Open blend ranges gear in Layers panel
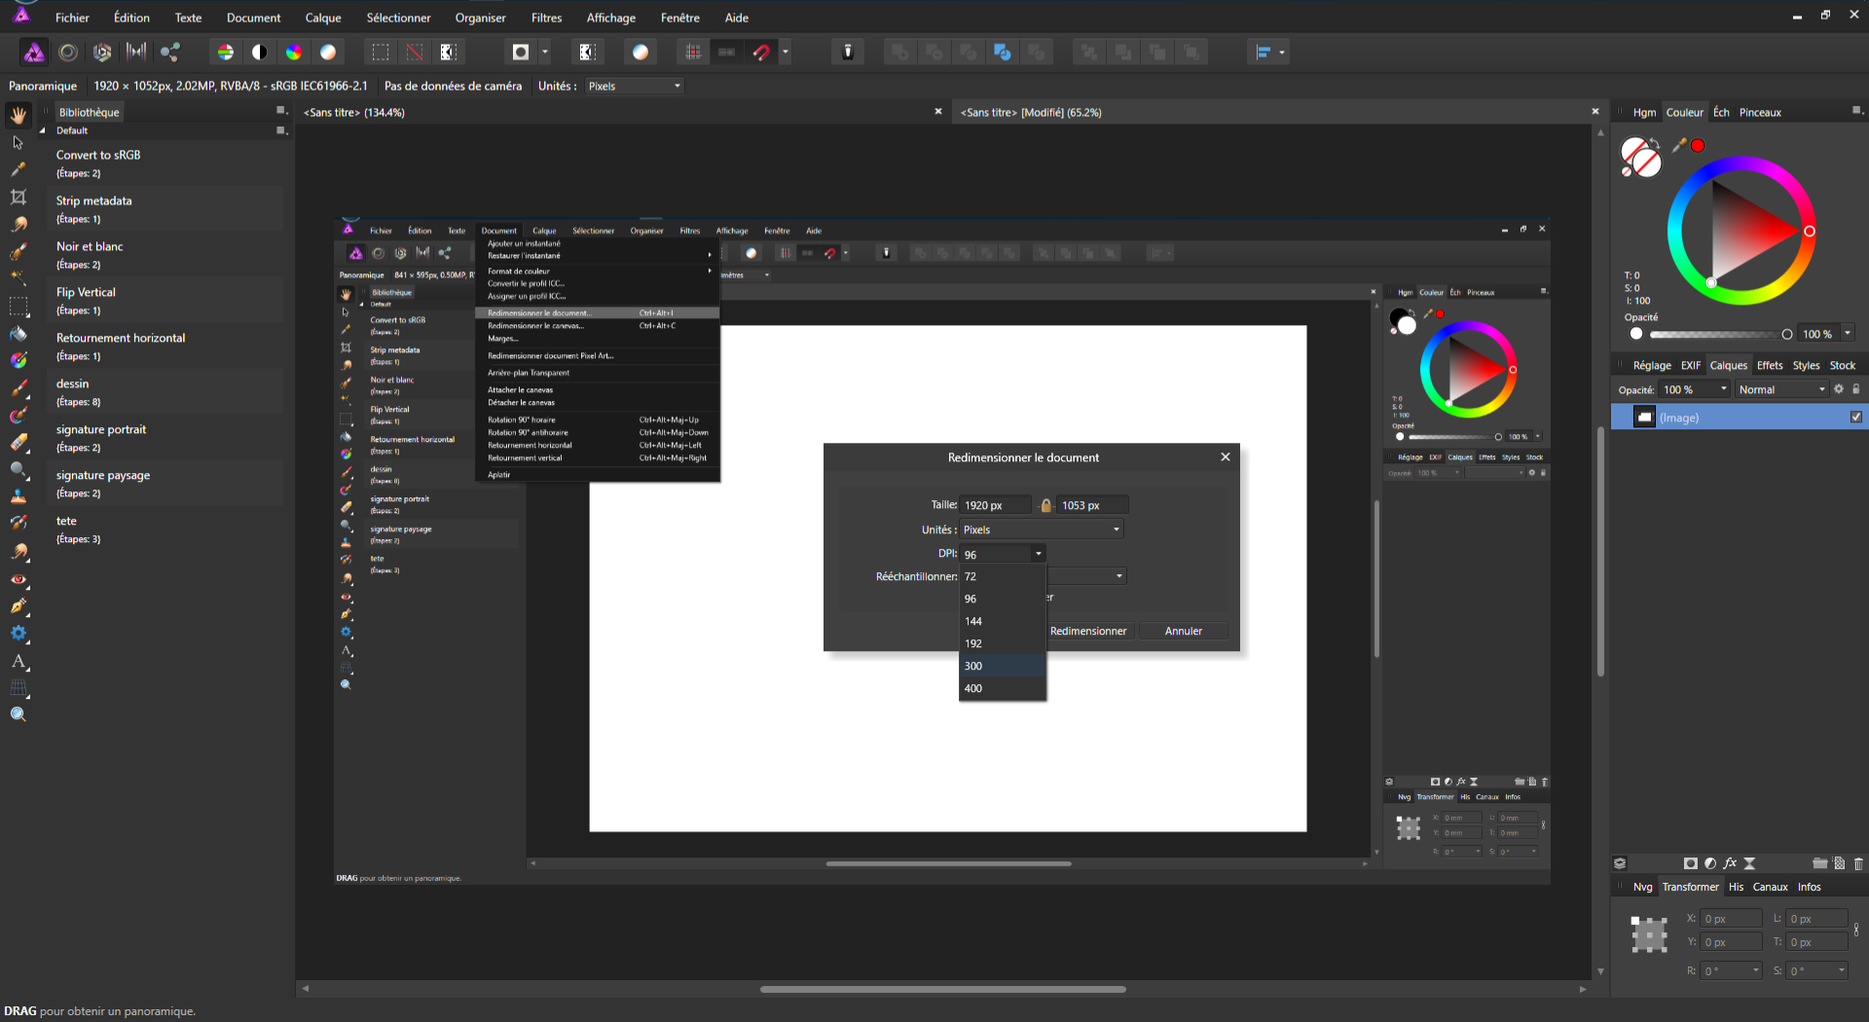 [x=1839, y=389]
